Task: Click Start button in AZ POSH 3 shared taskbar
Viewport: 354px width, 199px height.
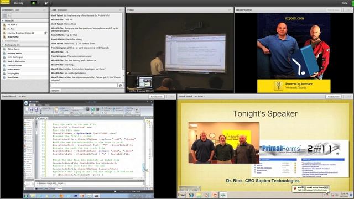Action: pos(182,195)
